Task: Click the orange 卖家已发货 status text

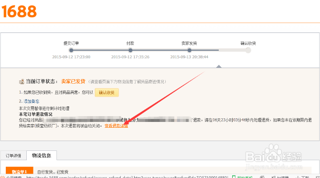Action: 73,81
